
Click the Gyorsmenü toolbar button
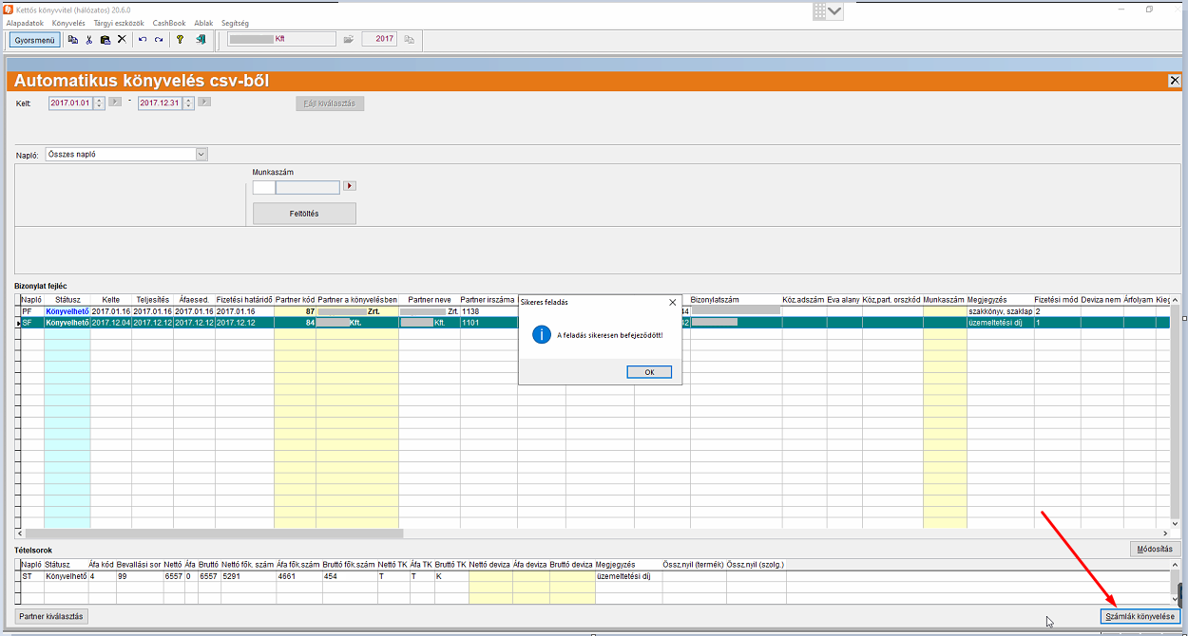(x=35, y=40)
